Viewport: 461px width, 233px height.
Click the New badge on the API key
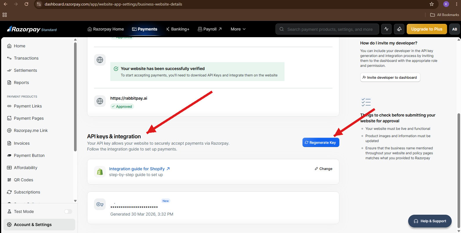click(x=165, y=201)
